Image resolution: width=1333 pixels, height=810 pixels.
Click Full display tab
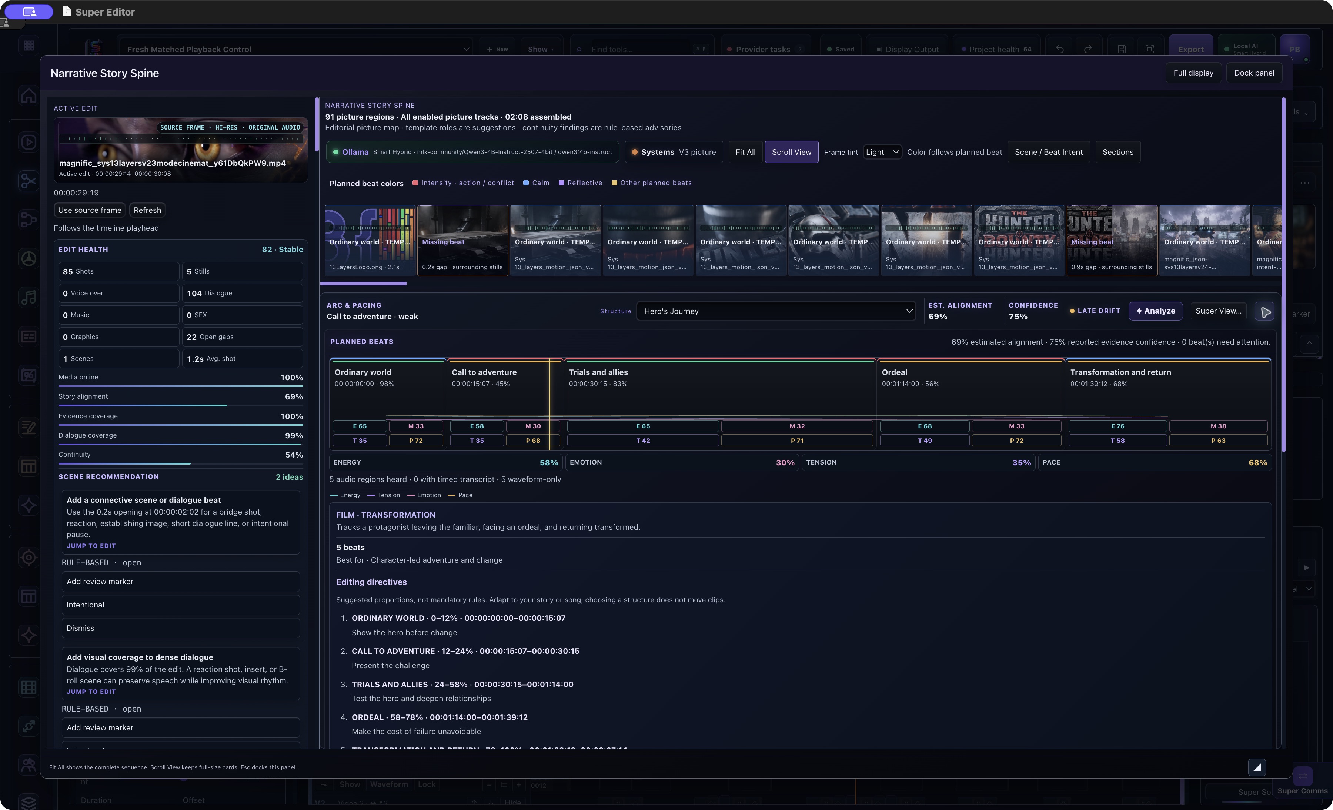pos(1193,73)
